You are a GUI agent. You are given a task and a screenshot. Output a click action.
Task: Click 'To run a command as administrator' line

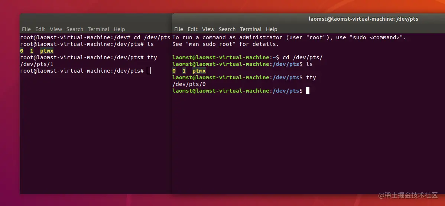pos(289,37)
